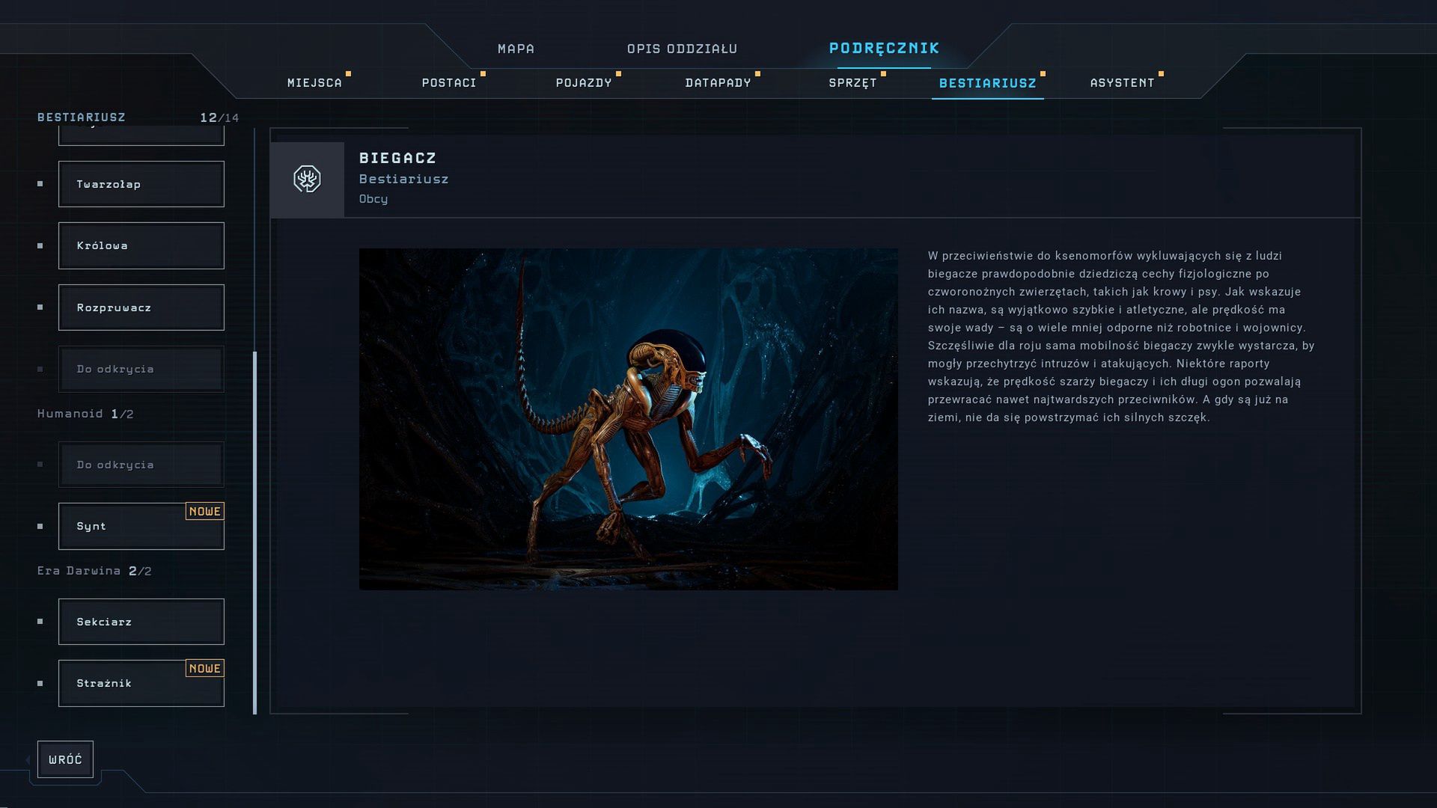Click the square bullet beside Rozpruwacz
The width and height of the screenshot is (1437, 808).
tap(40, 307)
